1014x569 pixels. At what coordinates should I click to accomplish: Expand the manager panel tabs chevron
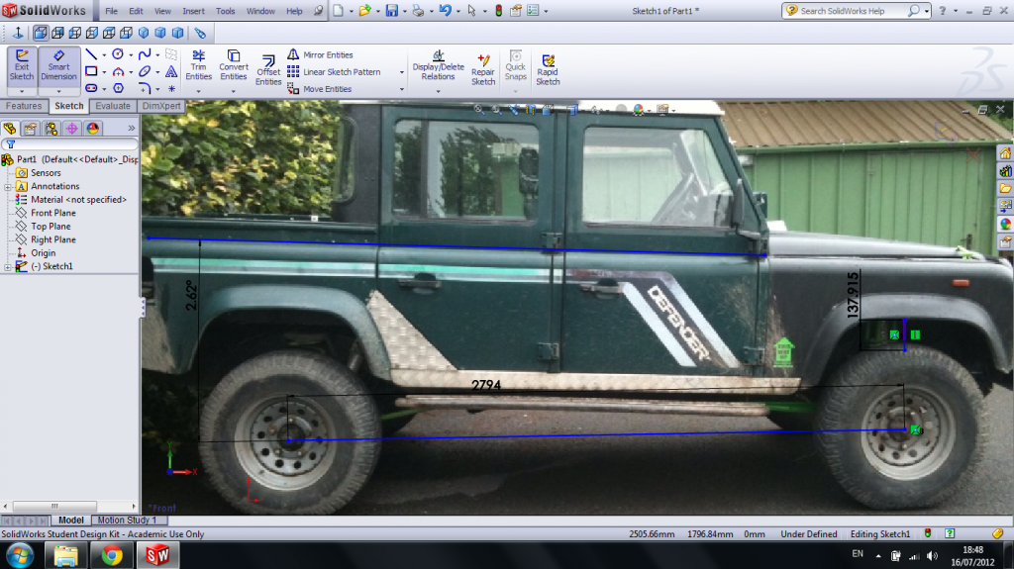pyautogui.click(x=132, y=128)
